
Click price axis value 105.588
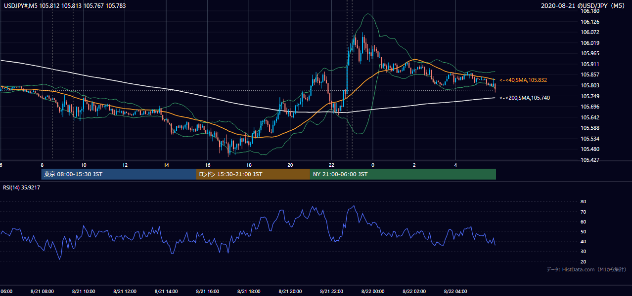[x=590, y=128]
